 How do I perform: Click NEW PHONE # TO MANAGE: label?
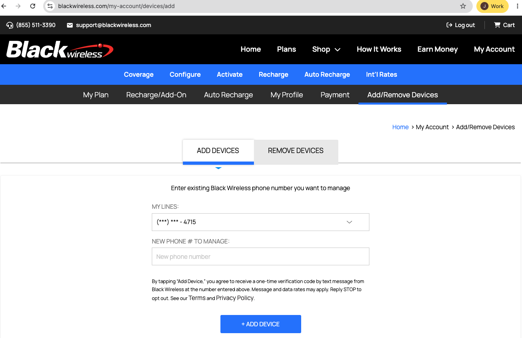coord(191,241)
